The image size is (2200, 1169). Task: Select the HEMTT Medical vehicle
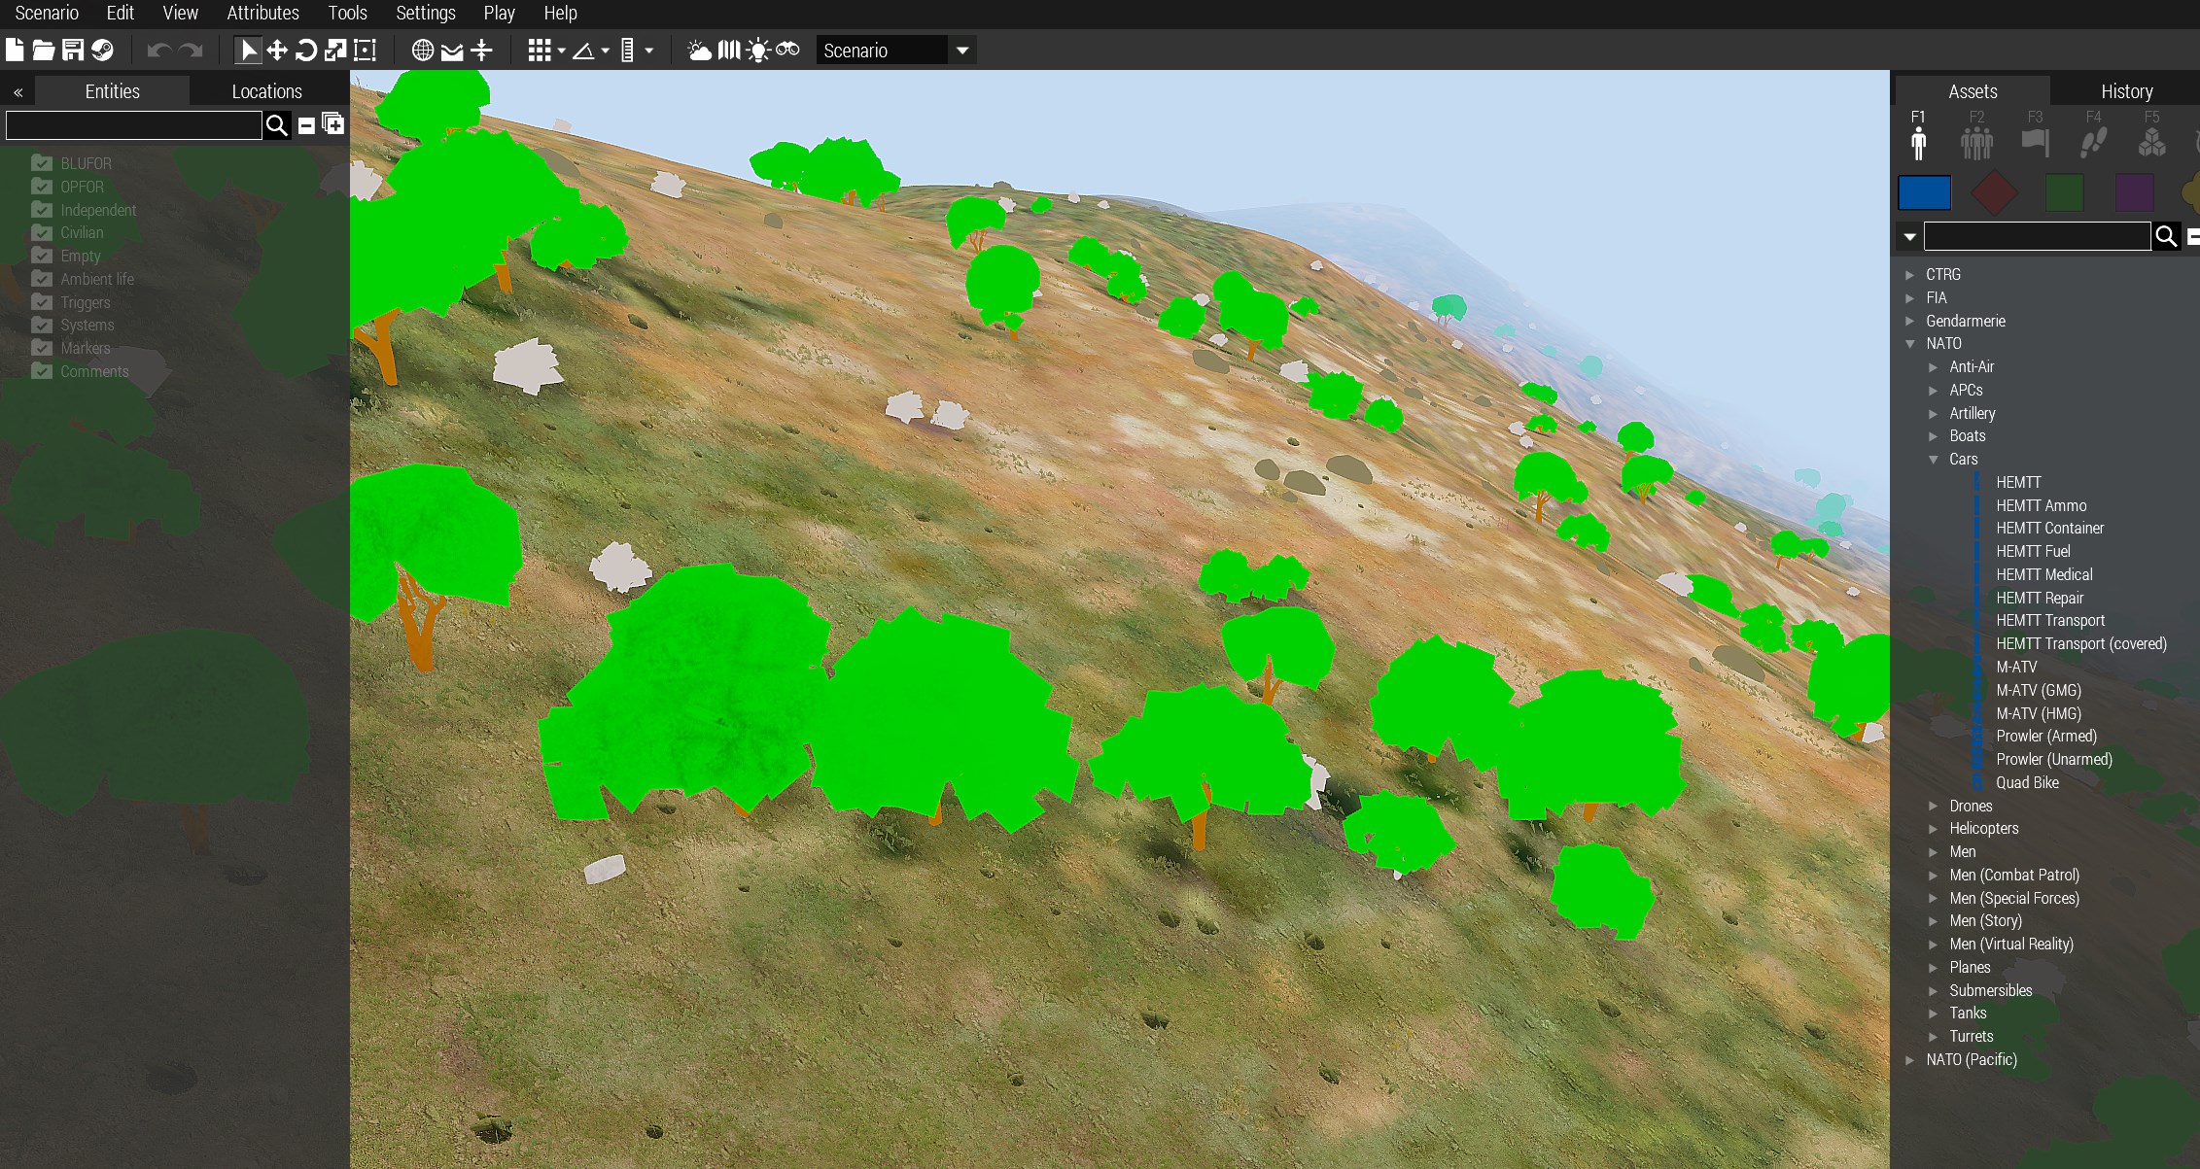click(x=2043, y=574)
